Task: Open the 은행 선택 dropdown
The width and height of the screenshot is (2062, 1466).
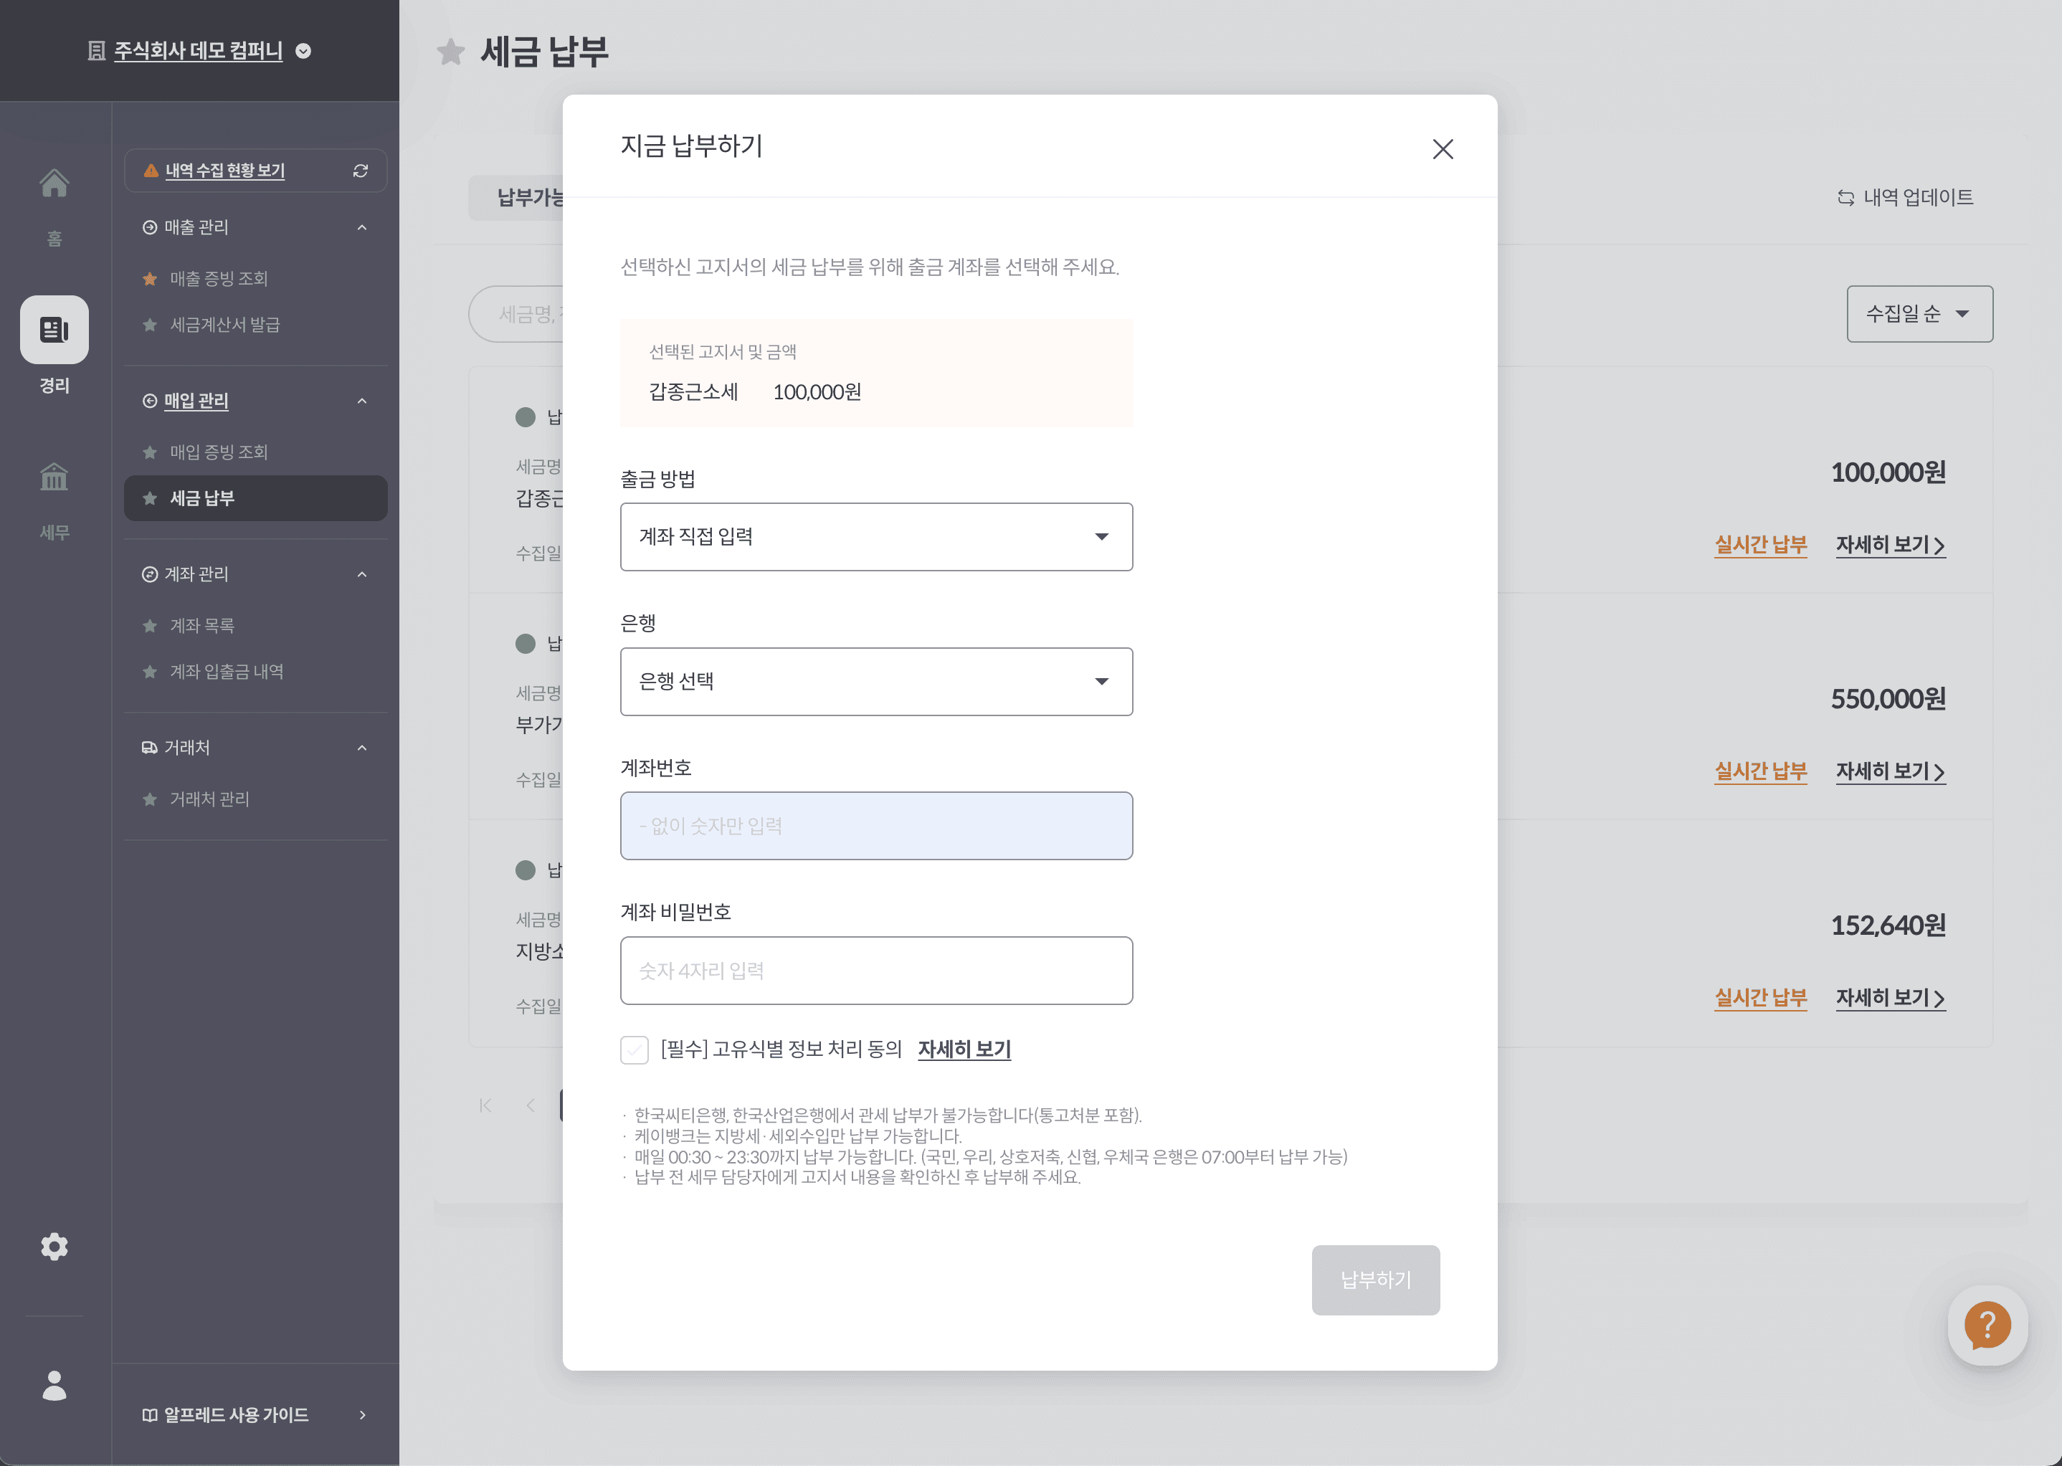Action: click(x=875, y=682)
